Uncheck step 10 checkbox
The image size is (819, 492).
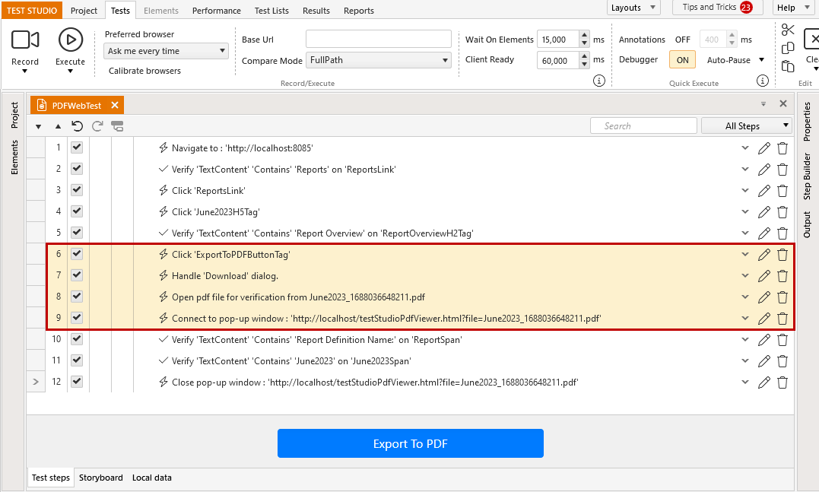tap(77, 339)
